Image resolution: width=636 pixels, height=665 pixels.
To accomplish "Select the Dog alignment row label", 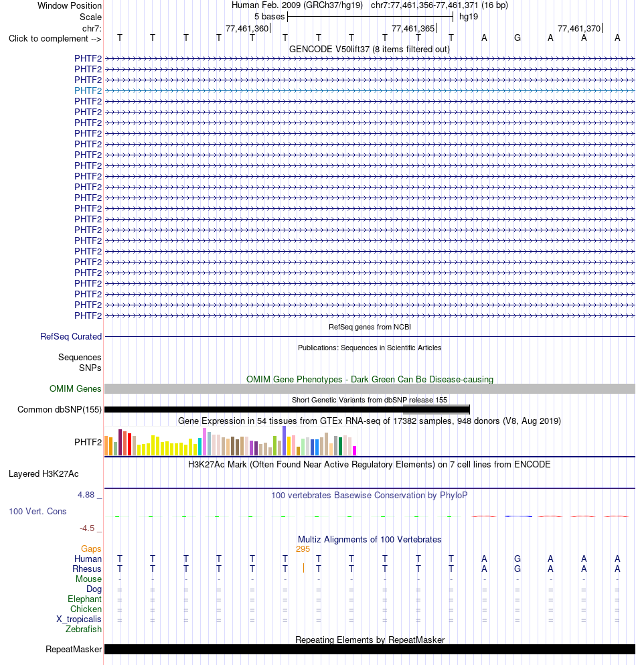I will click(94, 589).
